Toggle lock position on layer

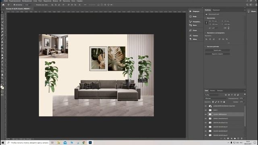point(218,102)
